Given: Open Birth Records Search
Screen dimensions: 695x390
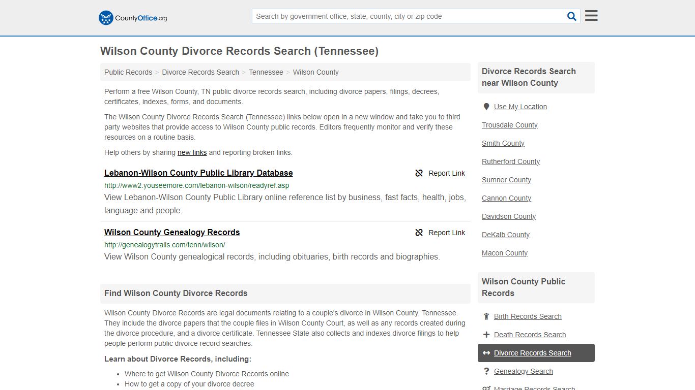Looking at the screenshot, I should [528, 316].
